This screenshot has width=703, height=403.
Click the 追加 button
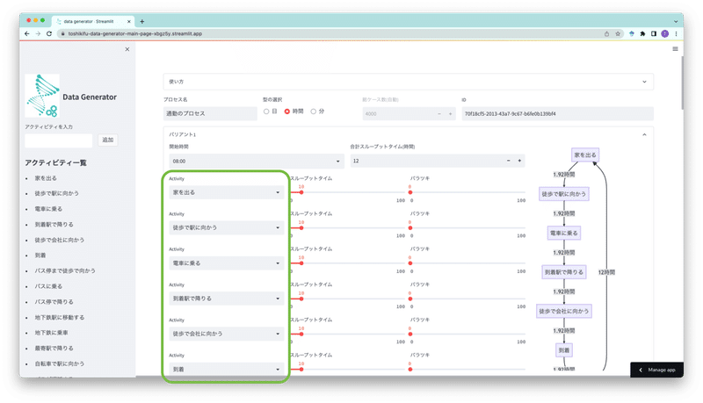click(x=107, y=140)
